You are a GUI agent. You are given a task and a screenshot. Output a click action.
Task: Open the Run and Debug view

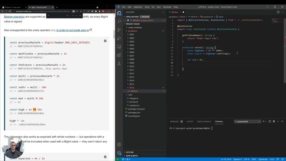pos(119,38)
